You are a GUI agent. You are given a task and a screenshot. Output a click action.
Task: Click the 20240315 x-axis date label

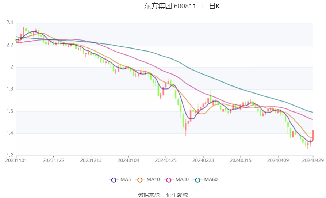(241, 161)
